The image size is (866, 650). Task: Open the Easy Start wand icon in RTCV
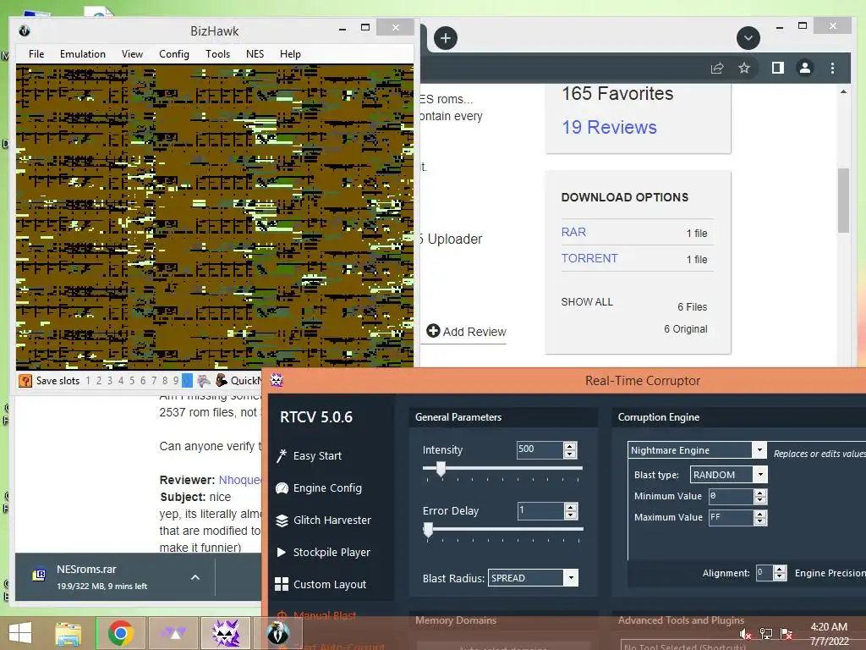click(282, 455)
